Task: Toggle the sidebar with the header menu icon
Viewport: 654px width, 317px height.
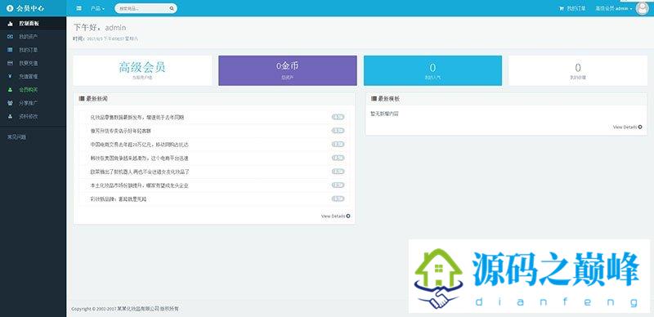Action: click(x=78, y=8)
